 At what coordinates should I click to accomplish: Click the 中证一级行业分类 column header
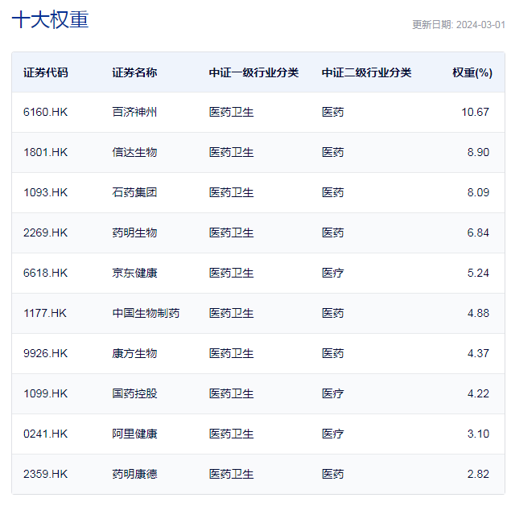pyautogui.click(x=253, y=72)
